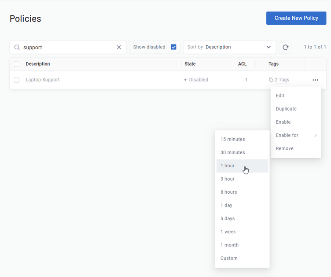Screen dimensions: 331x277
Task: Click the search magnifier icon
Action: tap(17, 47)
